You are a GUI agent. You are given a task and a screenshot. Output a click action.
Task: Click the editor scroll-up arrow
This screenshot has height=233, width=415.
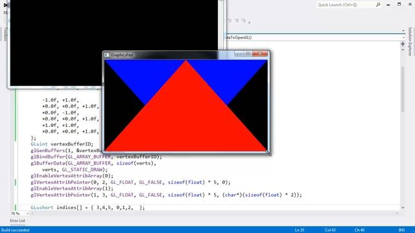pyautogui.click(x=403, y=50)
